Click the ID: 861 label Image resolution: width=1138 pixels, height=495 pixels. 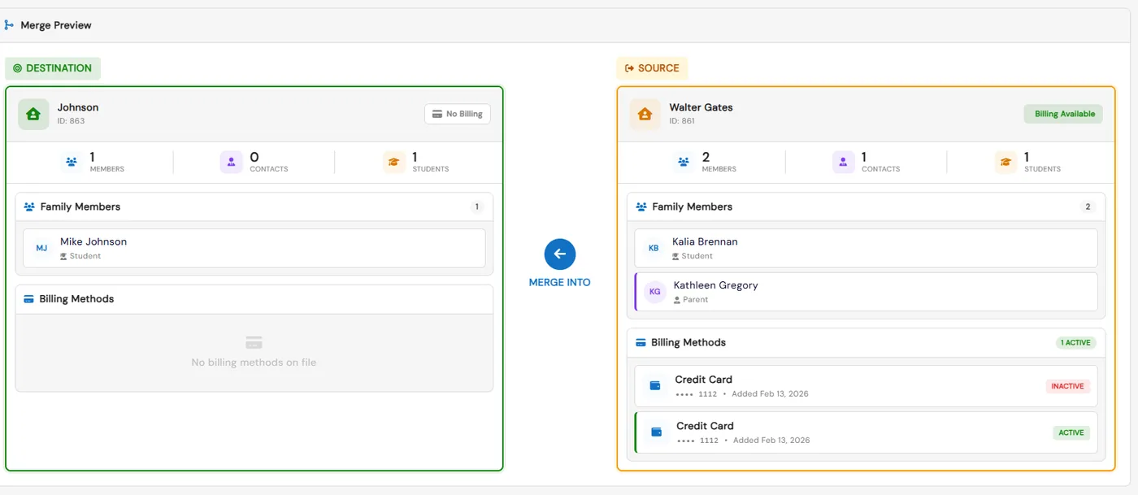[x=682, y=121]
